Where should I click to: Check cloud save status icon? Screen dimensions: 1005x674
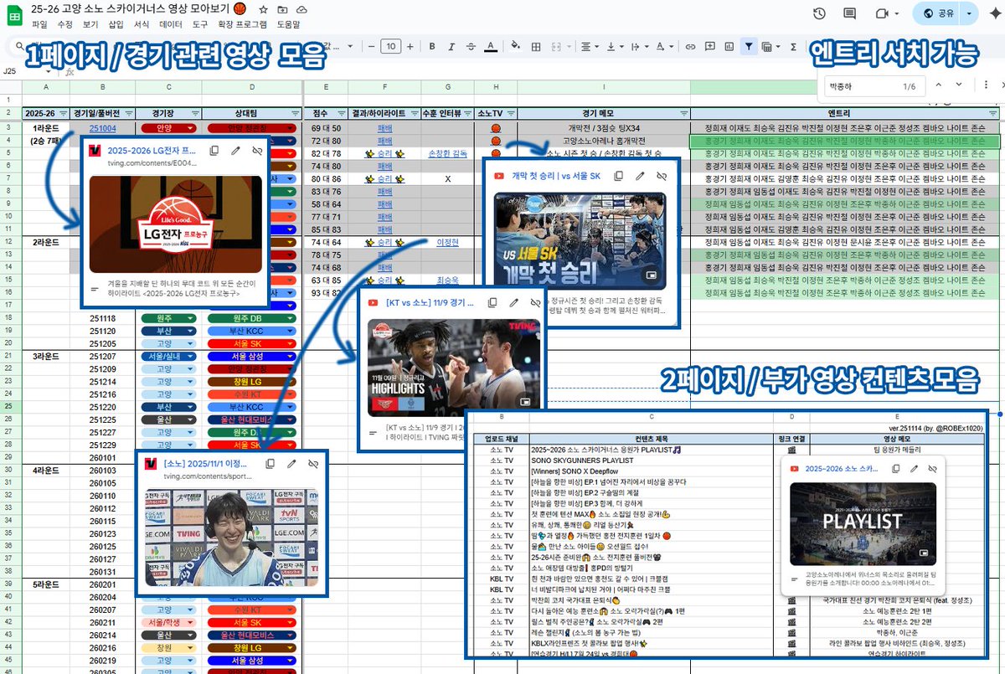(x=301, y=8)
